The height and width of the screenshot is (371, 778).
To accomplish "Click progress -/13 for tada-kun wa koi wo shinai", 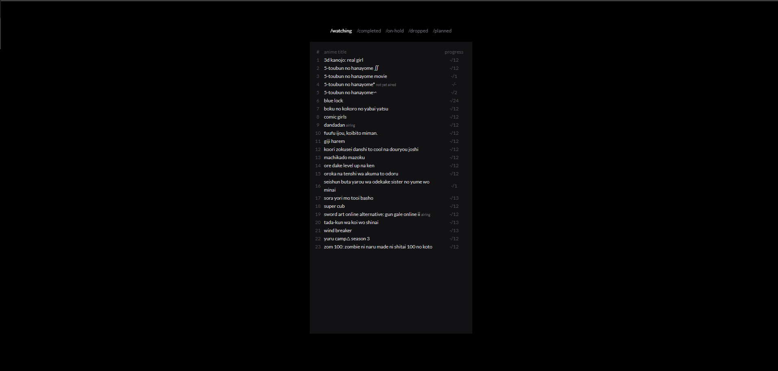I will (454, 222).
